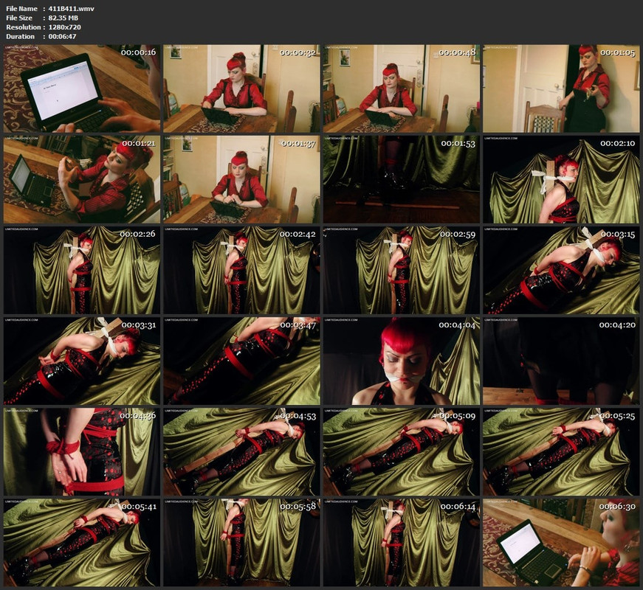Pick the frame stamped 00:03:15
Screen dimensions: 643x590
click(561, 271)
